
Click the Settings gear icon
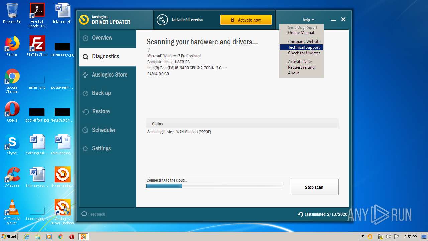tap(86, 149)
